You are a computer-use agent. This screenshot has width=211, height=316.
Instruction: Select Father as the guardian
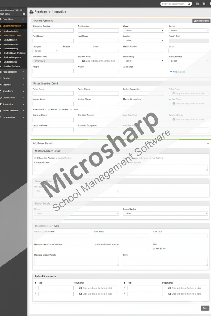click(x=49, y=110)
